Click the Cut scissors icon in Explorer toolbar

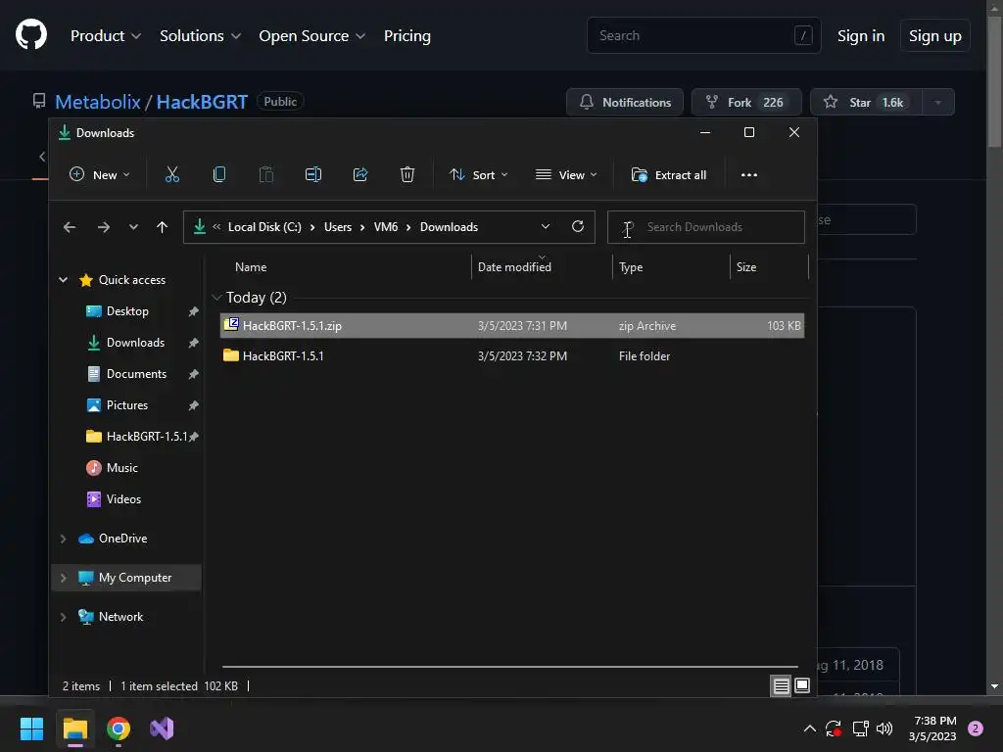click(x=172, y=174)
